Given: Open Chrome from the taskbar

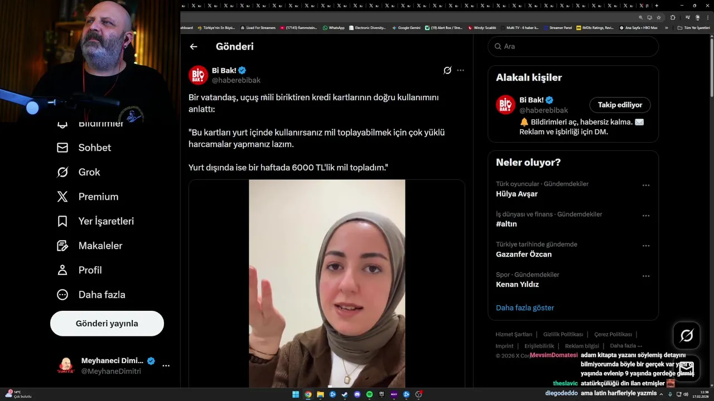Looking at the screenshot, I should tap(308, 394).
